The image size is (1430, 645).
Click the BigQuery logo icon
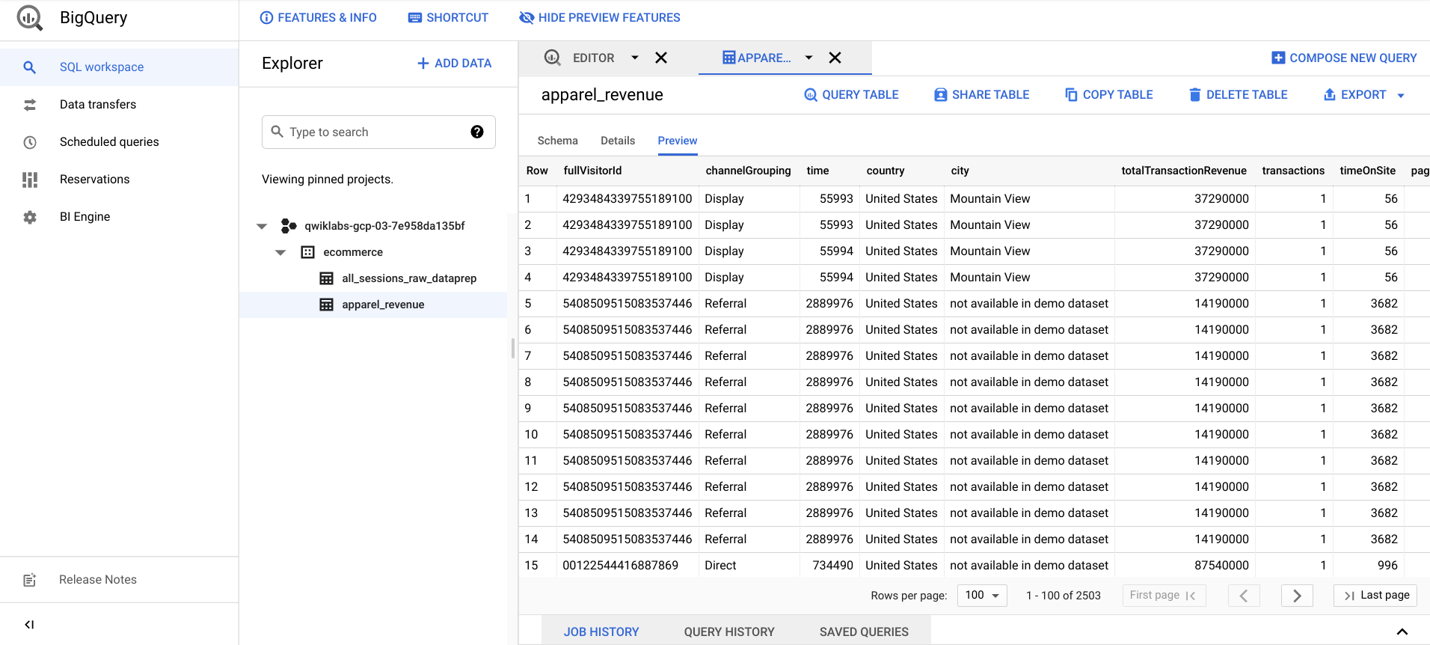pyautogui.click(x=30, y=17)
